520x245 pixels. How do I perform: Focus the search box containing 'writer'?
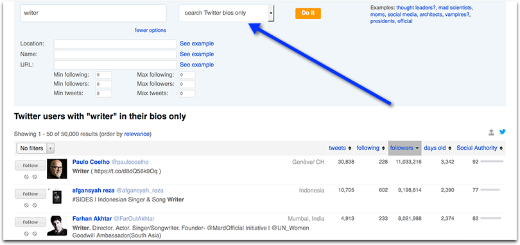(x=93, y=13)
